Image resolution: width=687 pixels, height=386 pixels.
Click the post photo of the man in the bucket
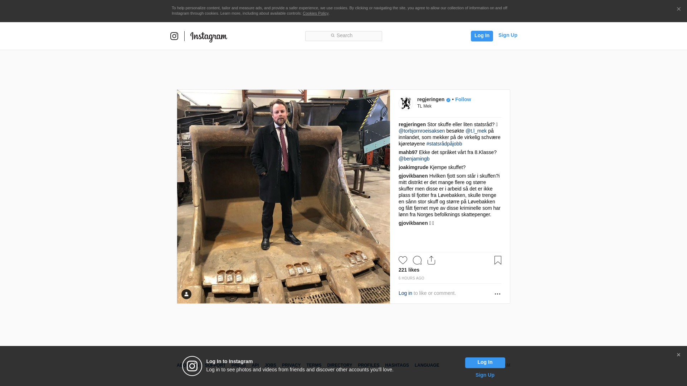[x=283, y=197]
